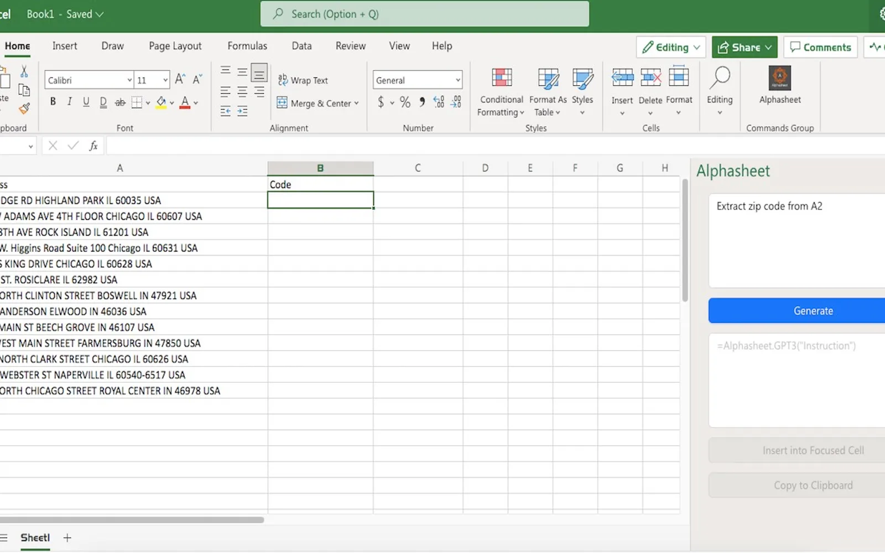
Task: Click the Share button
Action: point(745,48)
